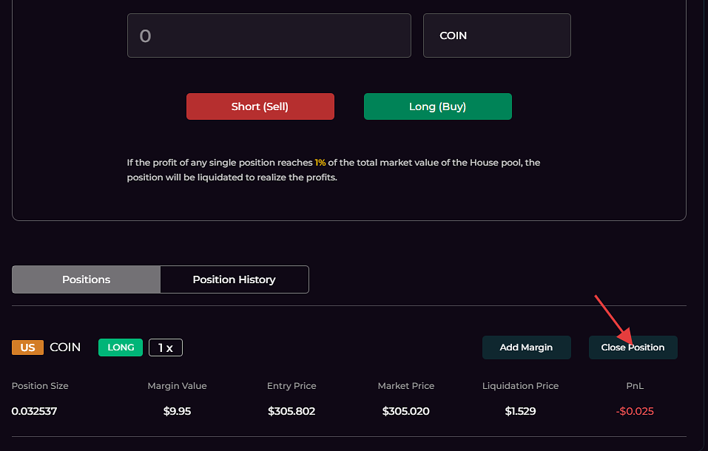Click the amount input field showing 0

click(x=269, y=35)
